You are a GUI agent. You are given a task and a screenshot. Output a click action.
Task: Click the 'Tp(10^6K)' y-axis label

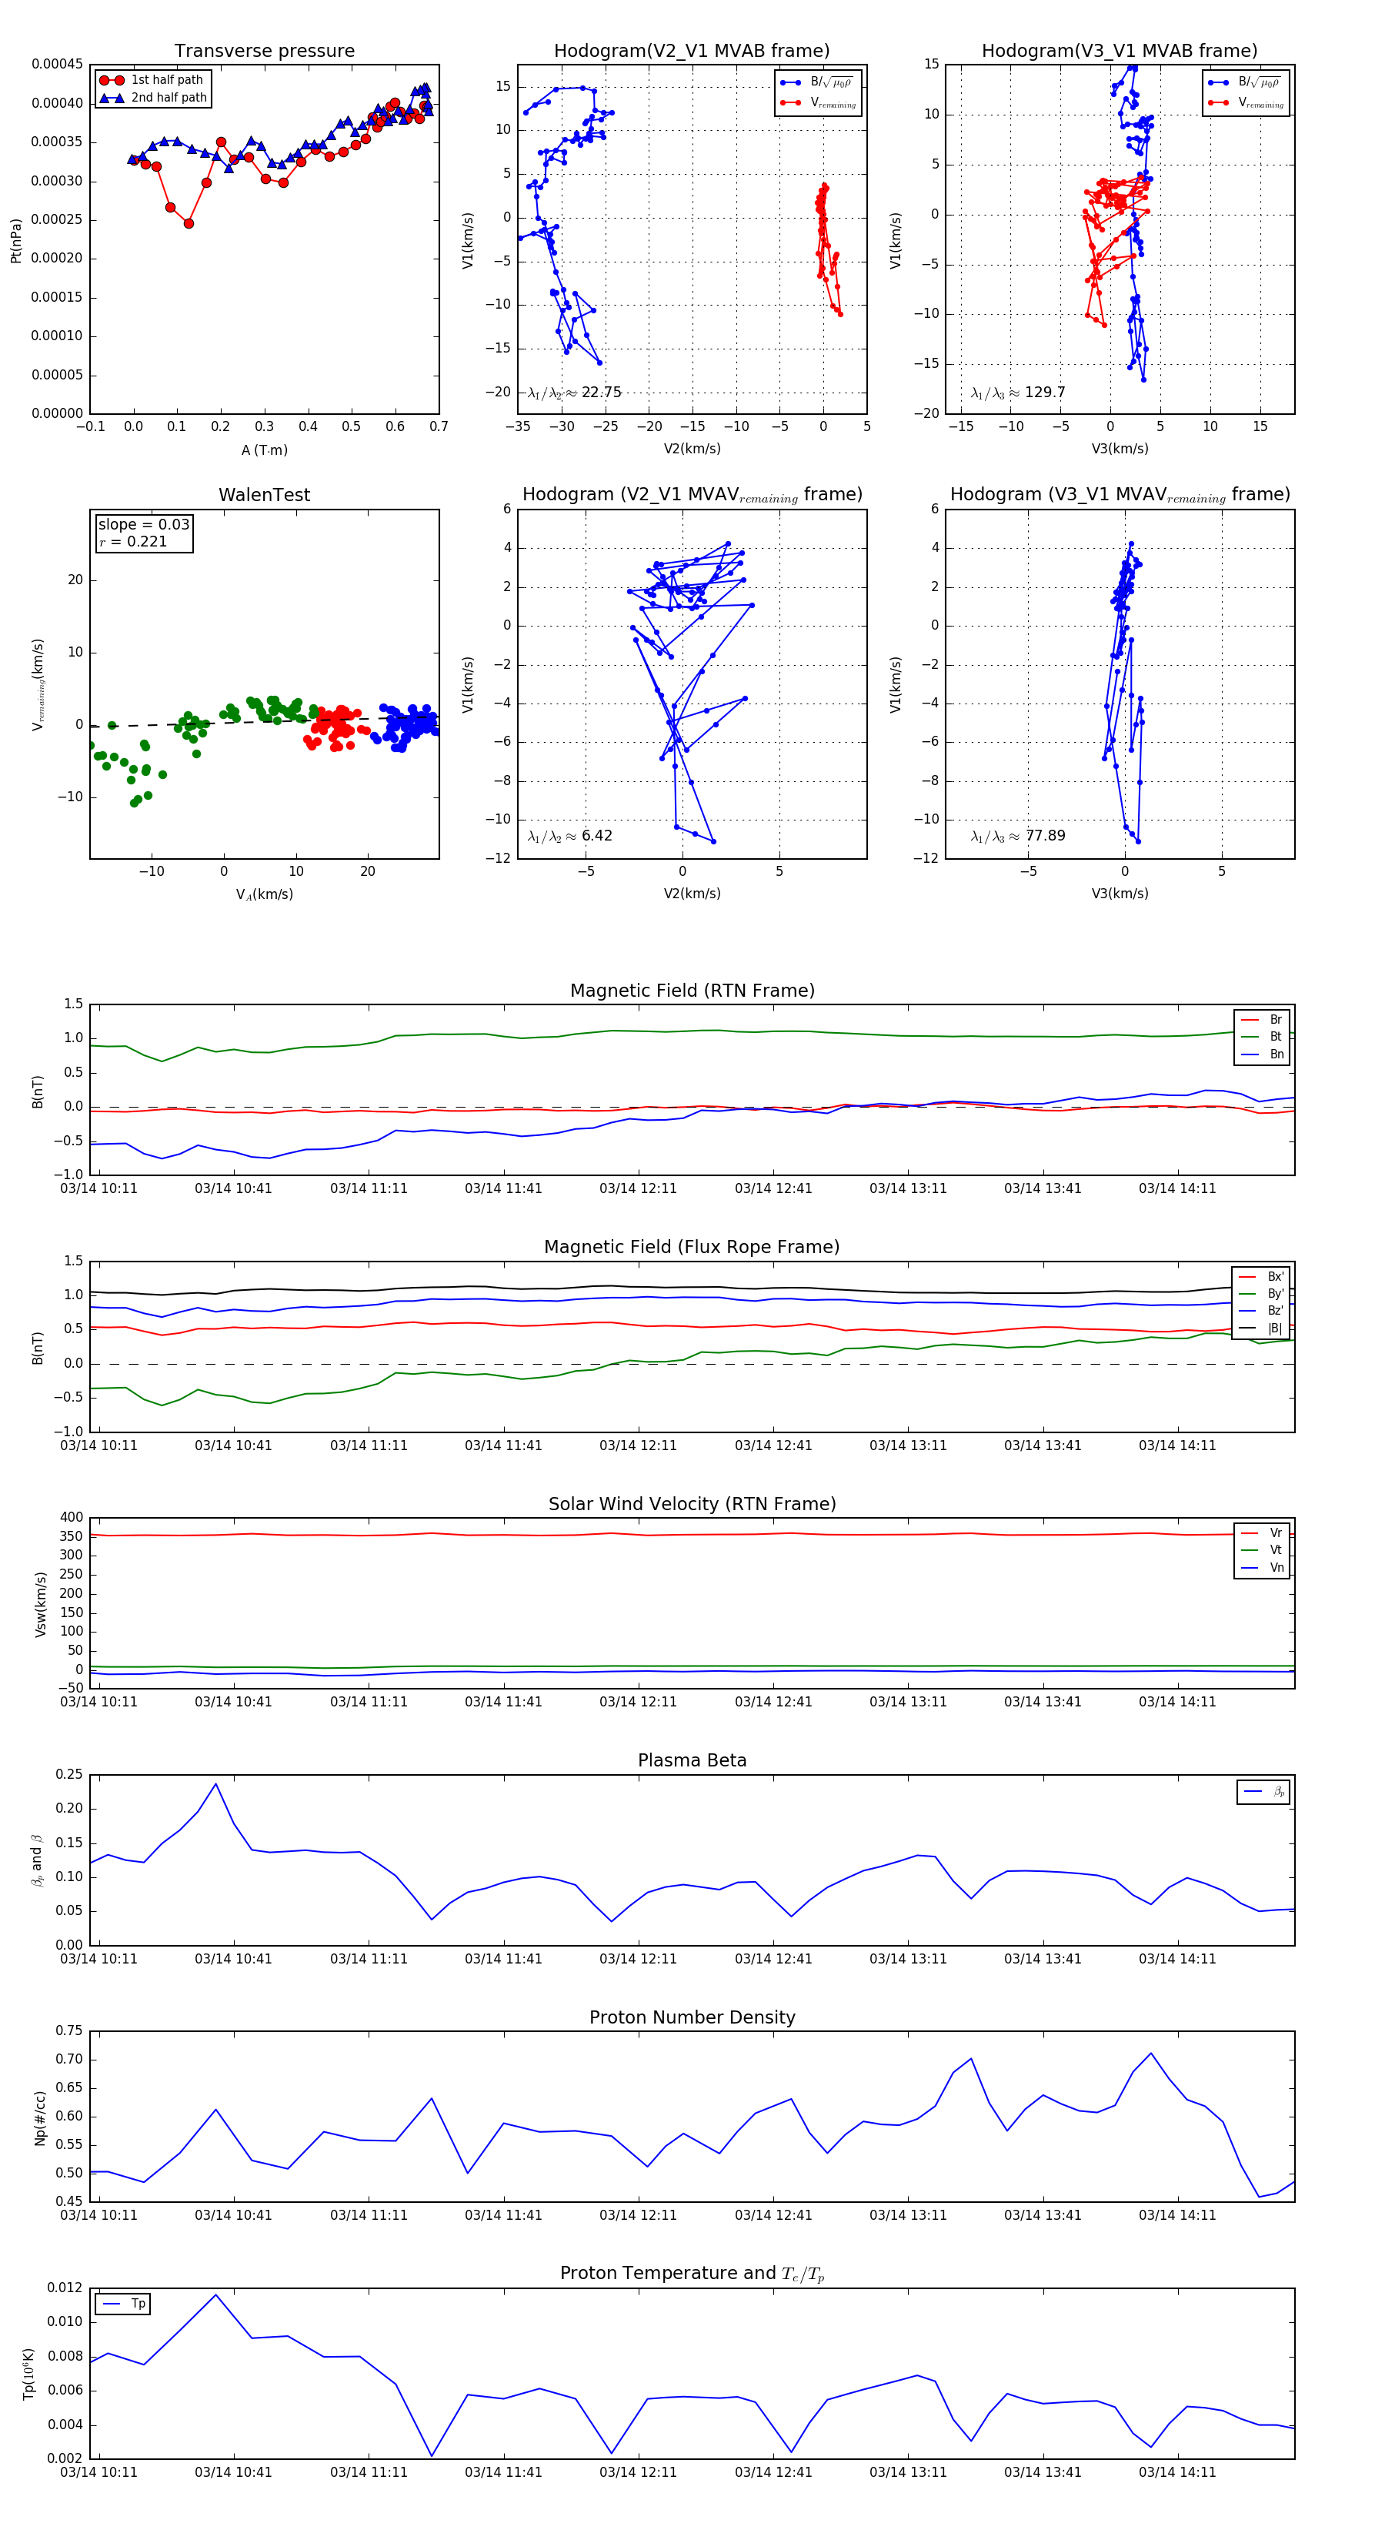pyautogui.click(x=28, y=2375)
